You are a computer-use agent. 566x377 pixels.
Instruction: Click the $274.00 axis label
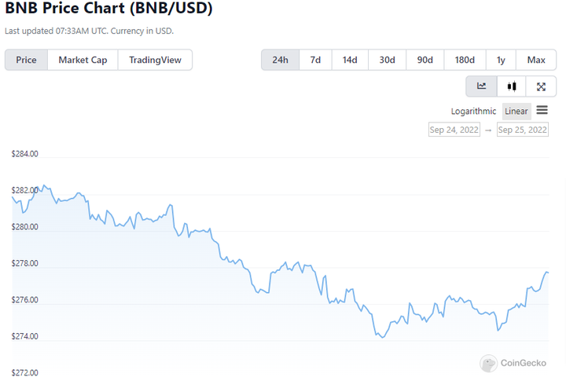click(x=24, y=336)
